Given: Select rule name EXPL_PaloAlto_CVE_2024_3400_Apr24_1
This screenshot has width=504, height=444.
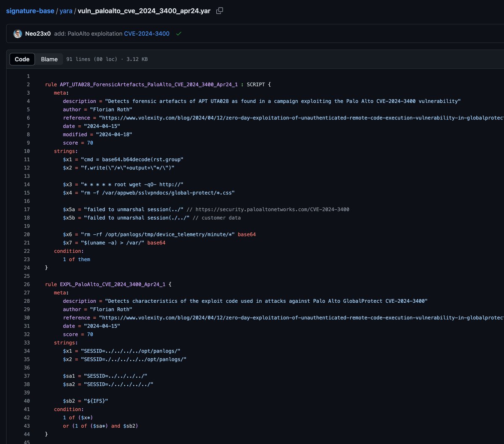Looking at the screenshot, I should click(113, 284).
